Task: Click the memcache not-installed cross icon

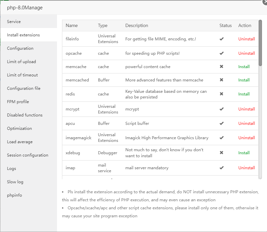Action: click(x=222, y=67)
